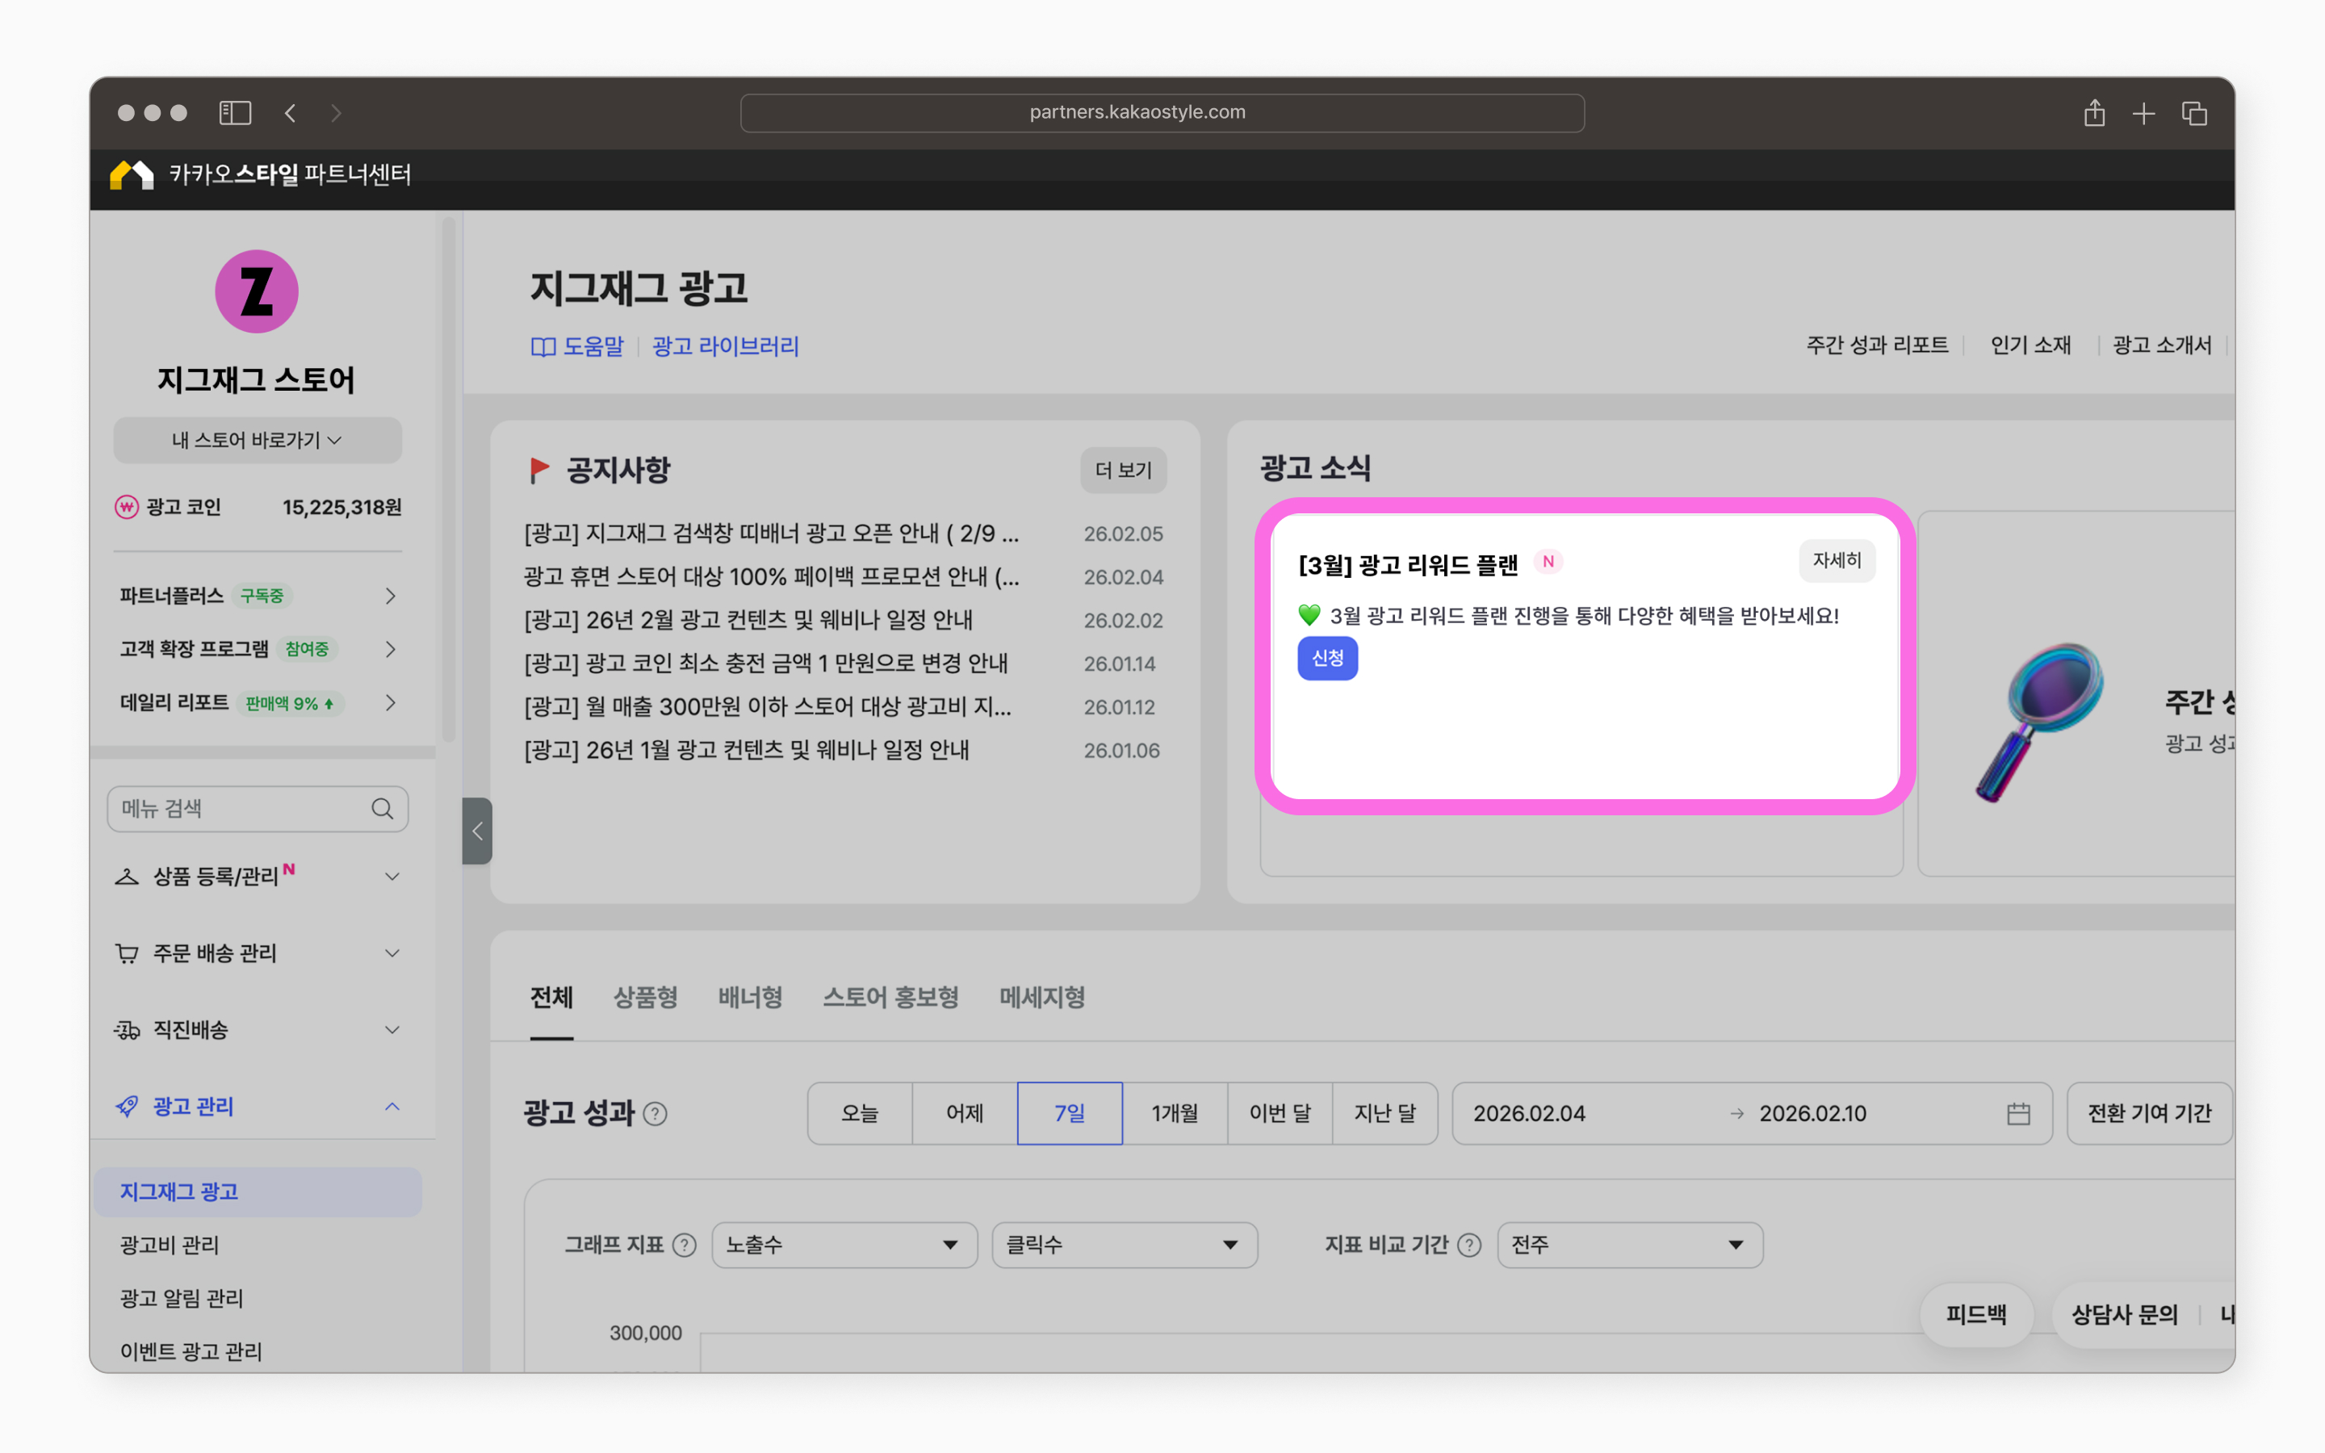Image resolution: width=2325 pixels, height=1453 pixels.
Task: Click the tab overview icon in the browser toolbar
Action: click(x=2194, y=113)
